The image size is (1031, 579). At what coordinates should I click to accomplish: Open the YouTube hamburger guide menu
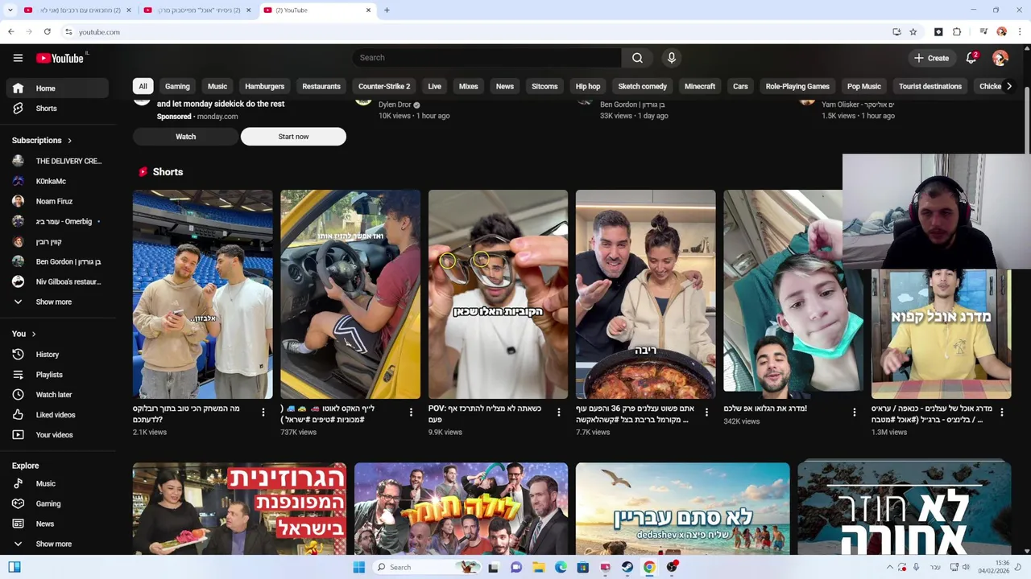[18, 58]
